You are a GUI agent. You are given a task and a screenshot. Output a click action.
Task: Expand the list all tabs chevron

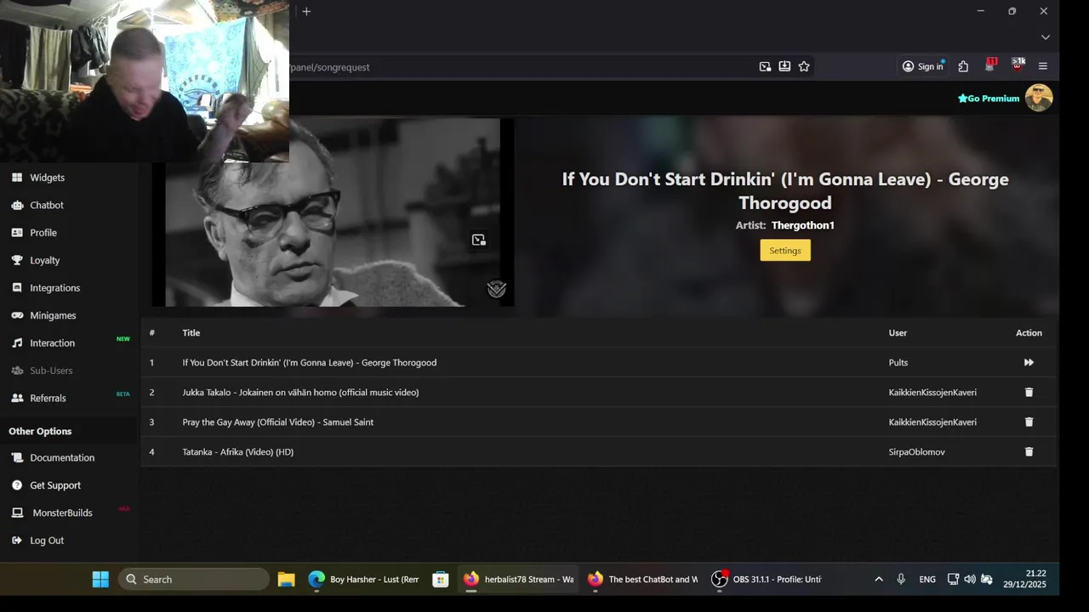point(1046,37)
